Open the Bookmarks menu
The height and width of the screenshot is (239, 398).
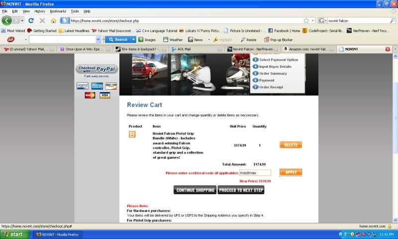[58, 11]
